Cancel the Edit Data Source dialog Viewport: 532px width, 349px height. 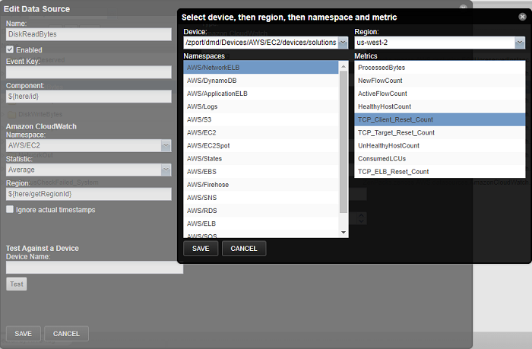(67, 334)
